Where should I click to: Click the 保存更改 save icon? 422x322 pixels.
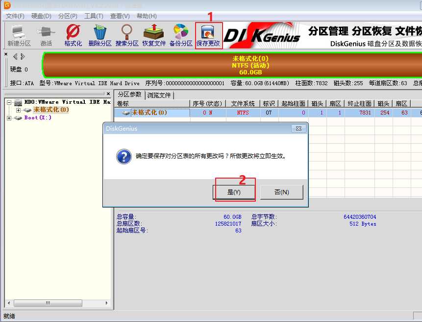pos(208,36)
